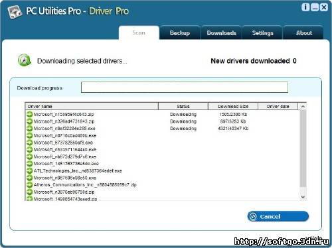This screenshot has width=332, height=248.
Task: Click the Download progress bar
Action: tap(185, 87)
